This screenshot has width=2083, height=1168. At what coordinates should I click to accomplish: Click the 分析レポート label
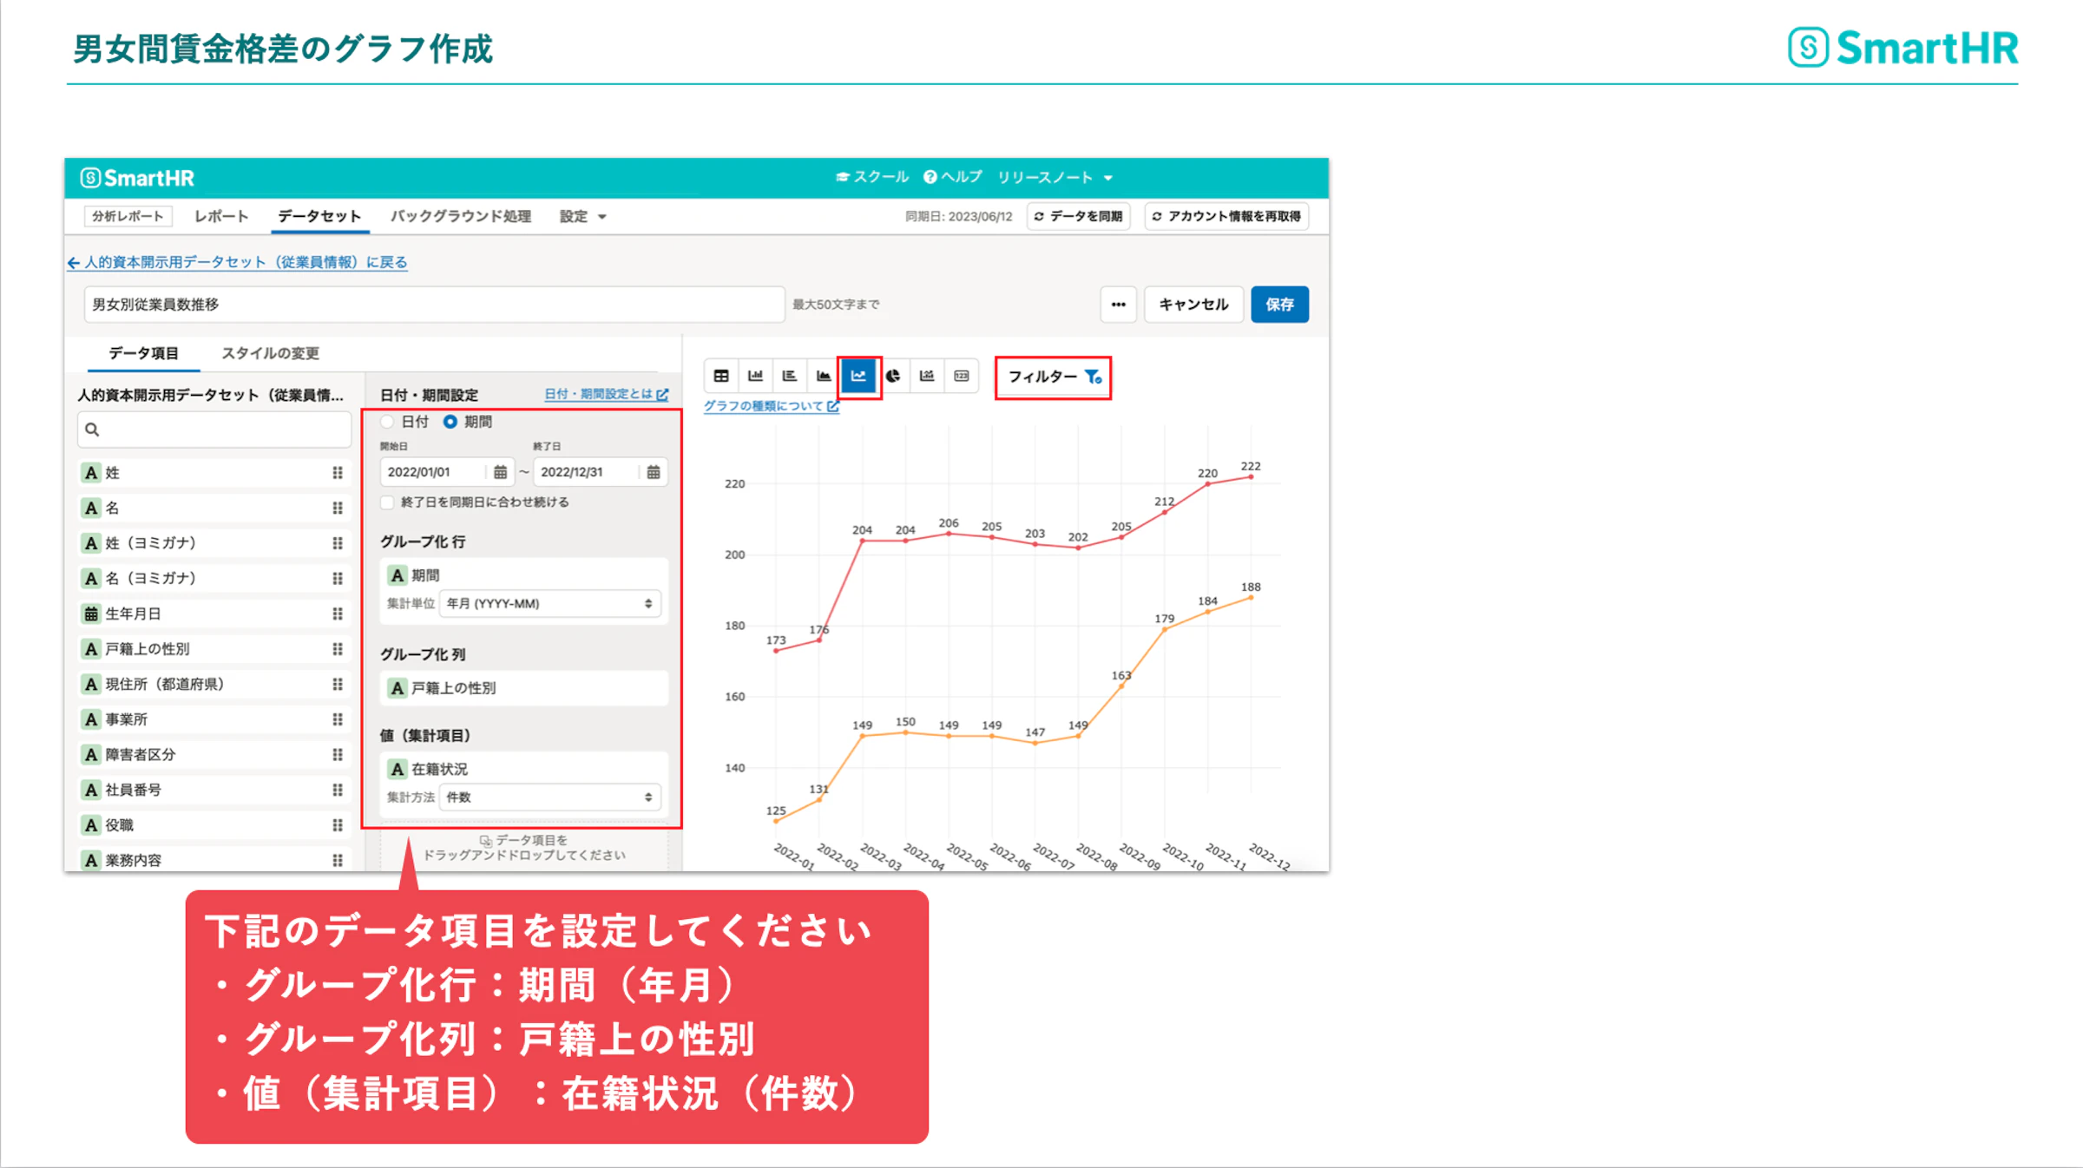click(128, 216)
